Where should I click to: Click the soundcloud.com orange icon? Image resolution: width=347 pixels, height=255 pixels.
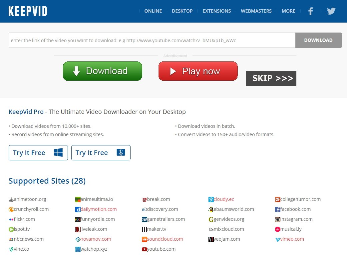[145, 239]
